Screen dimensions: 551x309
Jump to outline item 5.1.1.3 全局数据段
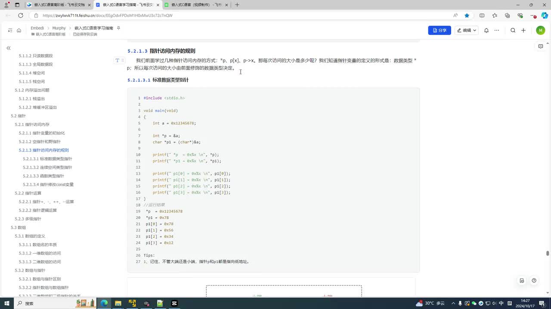coord(36,64)
